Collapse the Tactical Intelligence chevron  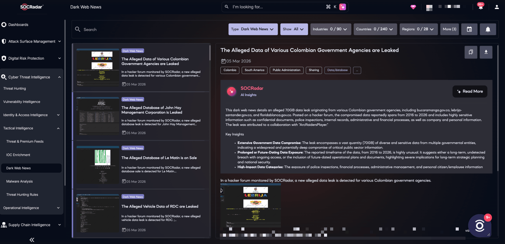pyautogui.click(x=58, y=128)
